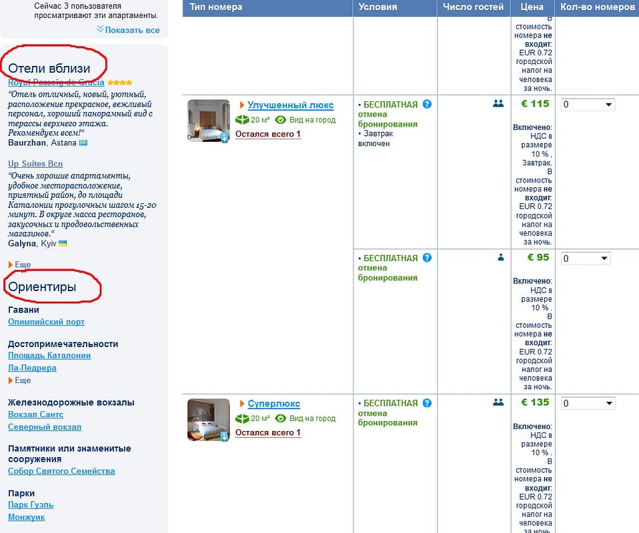The width and height of the screenshot is (639, 533).
Task: Expand Еще under Достопримечательности
Action: pyautogui.click(x=22, y=380)
